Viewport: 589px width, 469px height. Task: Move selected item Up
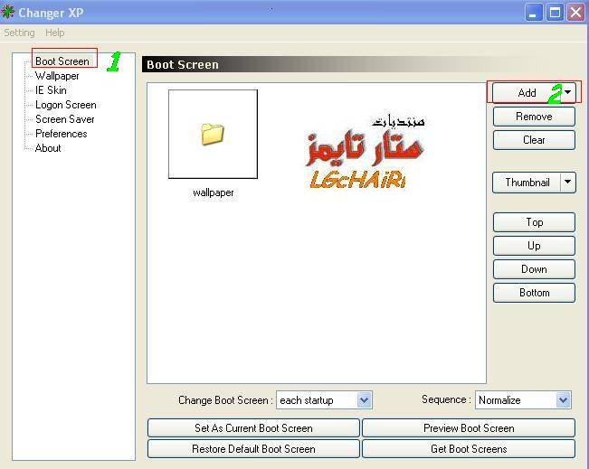[534, 246]
